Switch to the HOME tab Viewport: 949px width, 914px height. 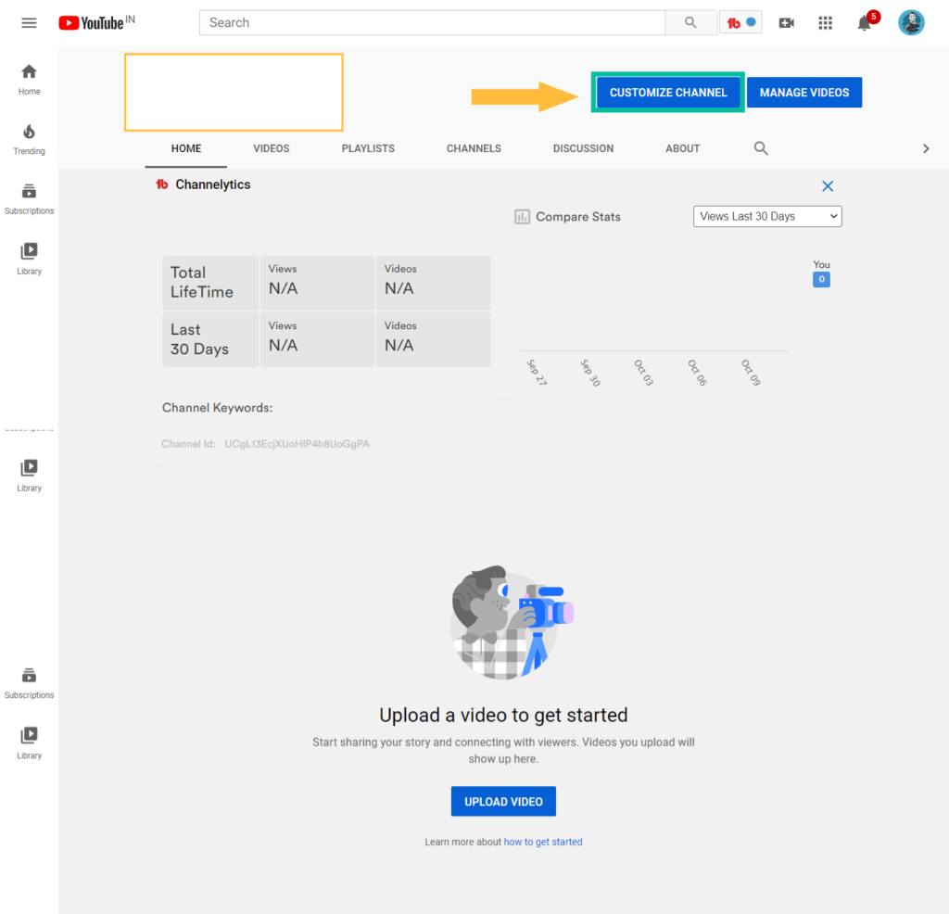point(185,148)
